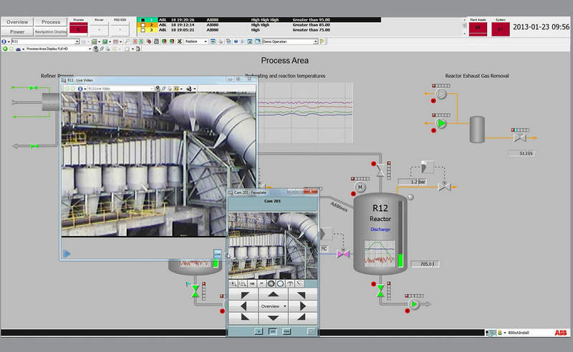Image resolution: width=573 pixels, height=352 pixels.
Task: Open the Navigation Display tab
Action: point(51,31)
